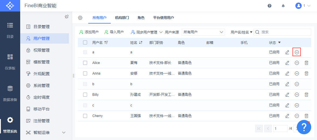The image size is (317, 140).
Task: Open the 用户来源 (user source) dropdown
Action: (203, 32)
